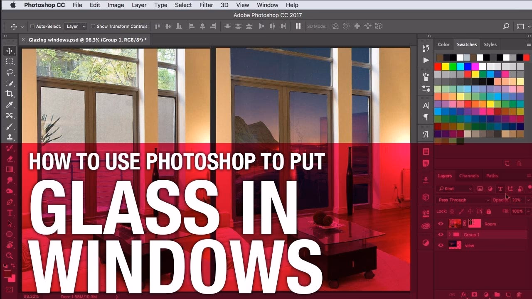Select the Eyedropper tool

pos(9,105)
